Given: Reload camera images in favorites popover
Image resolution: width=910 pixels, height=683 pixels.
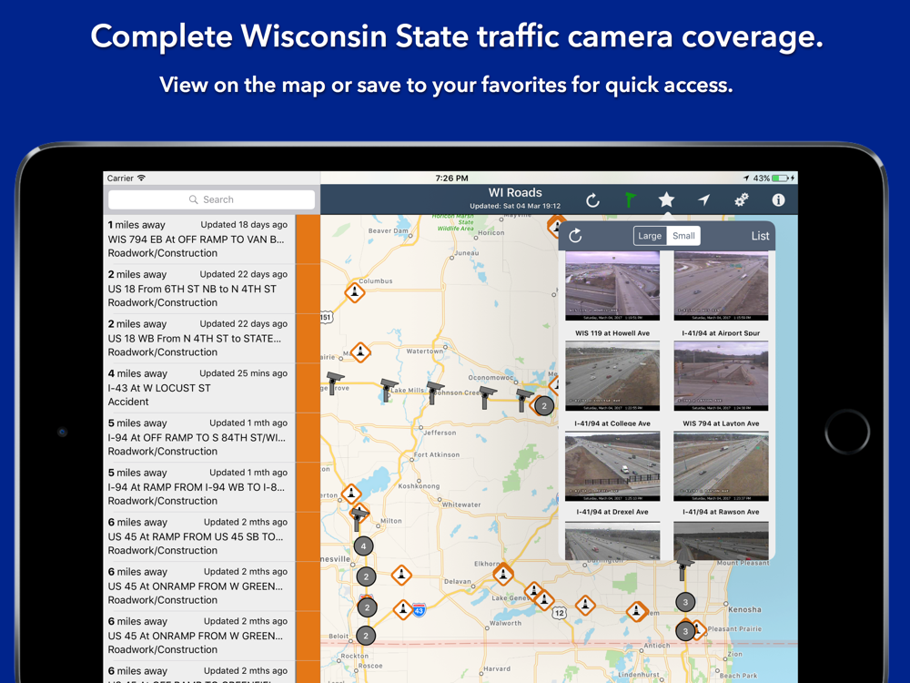Looking at the screenshot, I should coord(575,236).
